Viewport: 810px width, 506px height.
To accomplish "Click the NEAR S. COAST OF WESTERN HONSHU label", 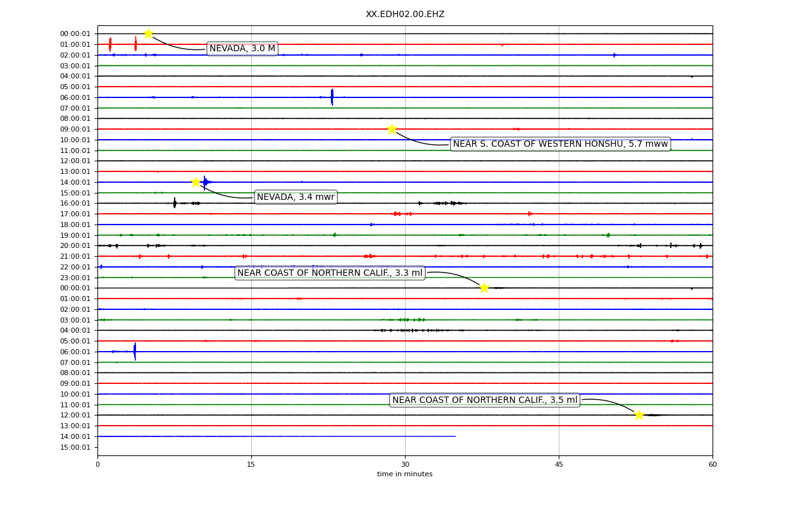I will [561, 144].
